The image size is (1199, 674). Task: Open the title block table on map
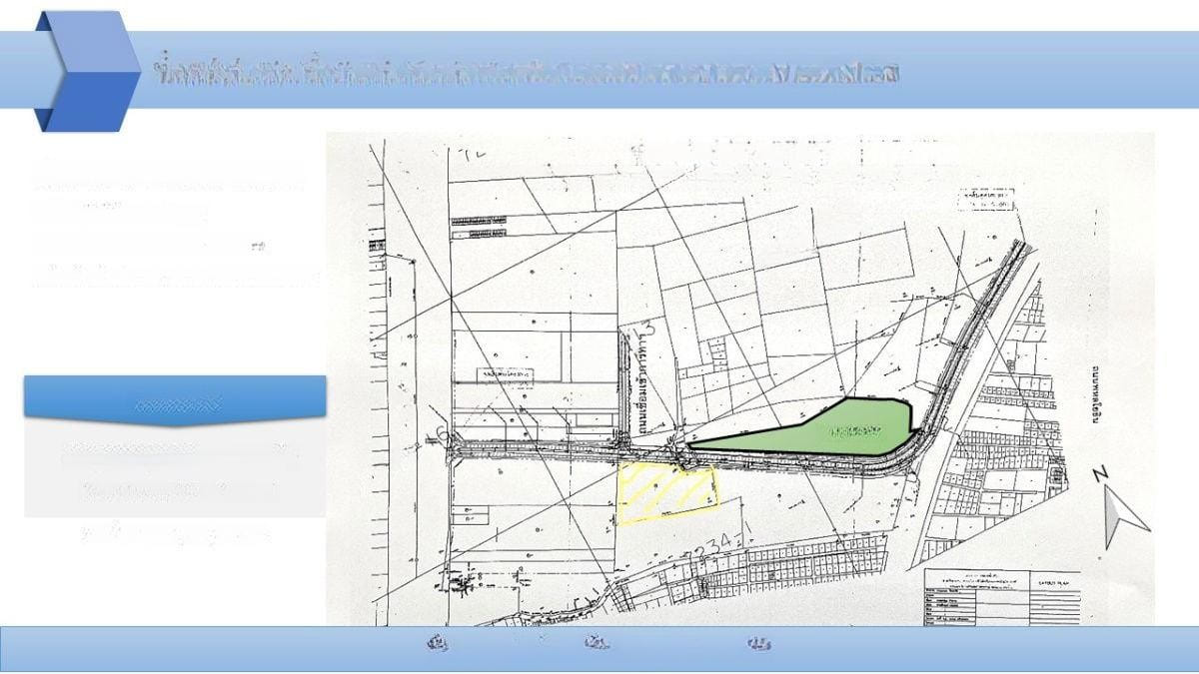(x=1001, y=596)
